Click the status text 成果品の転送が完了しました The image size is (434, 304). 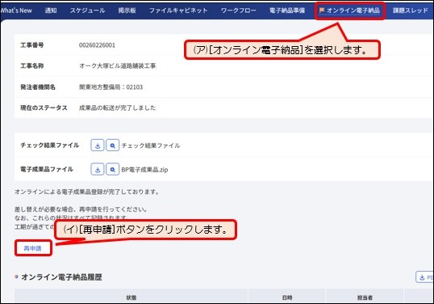117,108
